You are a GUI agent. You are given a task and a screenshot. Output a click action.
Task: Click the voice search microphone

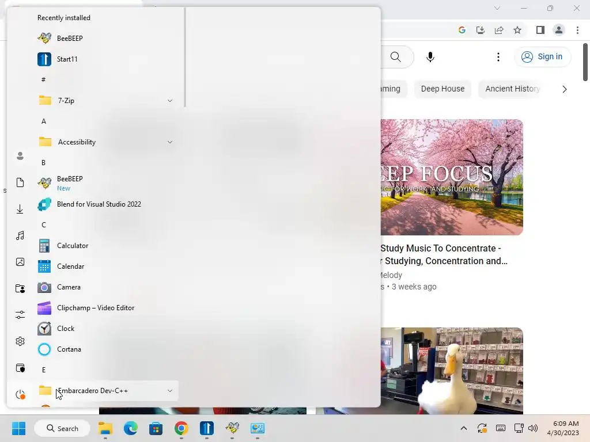(430, 57)
